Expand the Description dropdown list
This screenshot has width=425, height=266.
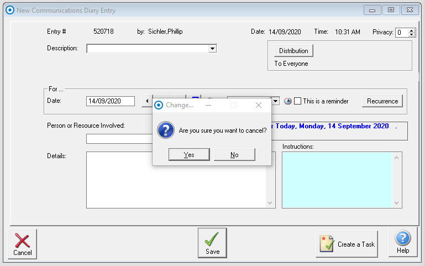(212, 49)
